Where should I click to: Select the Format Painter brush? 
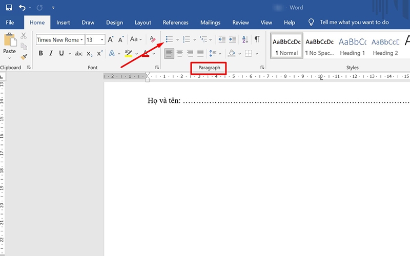[24, 57]
